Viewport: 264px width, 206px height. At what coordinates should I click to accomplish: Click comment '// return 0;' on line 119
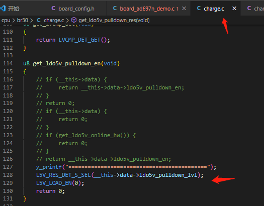(x=55, y=104)
